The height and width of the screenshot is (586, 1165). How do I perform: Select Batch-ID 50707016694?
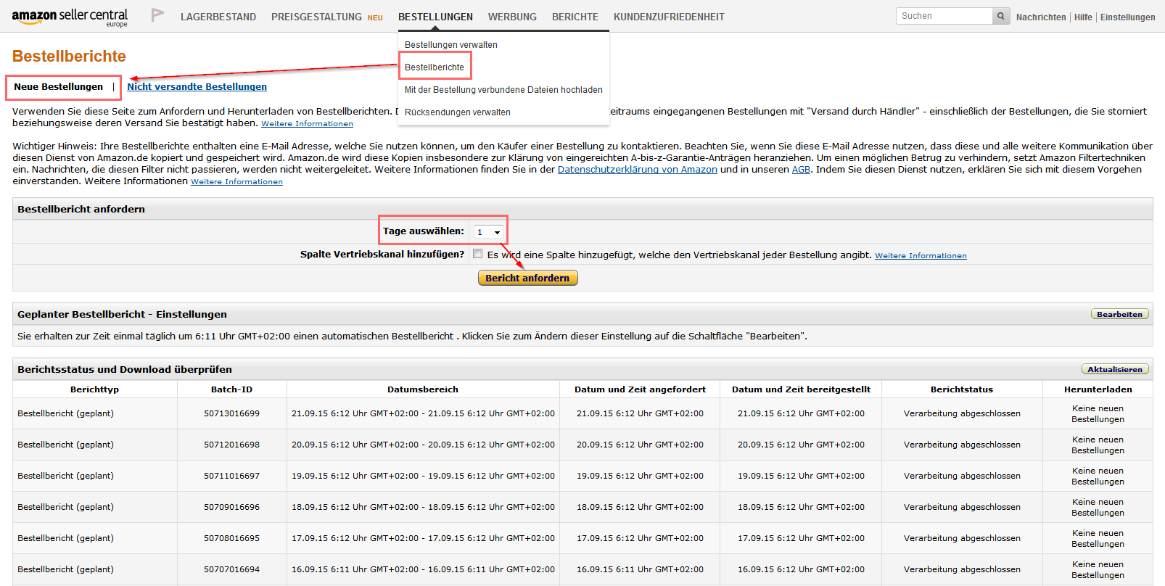click(x=231, y=569)
